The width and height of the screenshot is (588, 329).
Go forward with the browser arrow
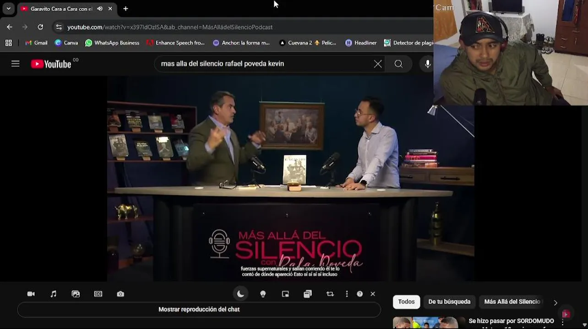25,27
